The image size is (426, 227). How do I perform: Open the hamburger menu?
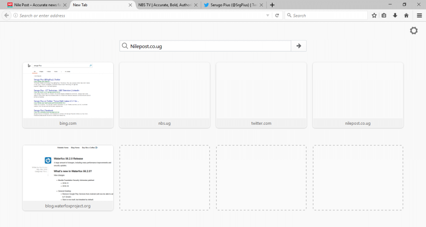click(419, 15)
